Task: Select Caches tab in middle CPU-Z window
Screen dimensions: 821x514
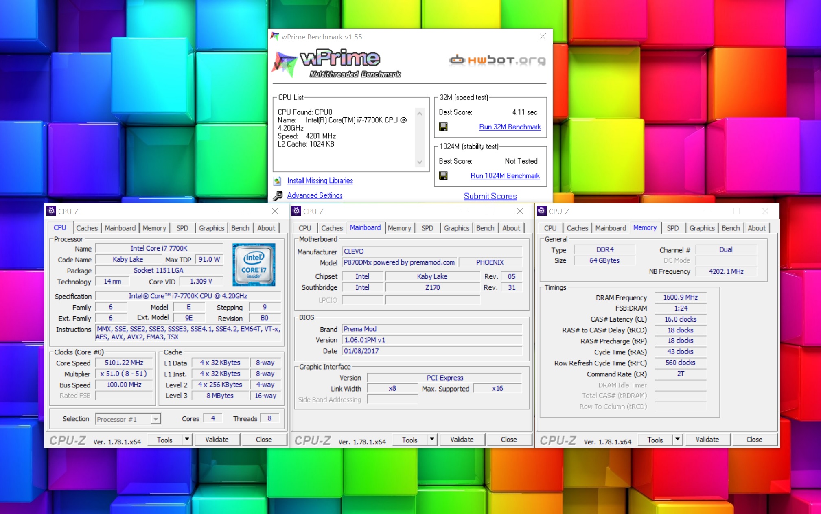Action: coord(332,228)
